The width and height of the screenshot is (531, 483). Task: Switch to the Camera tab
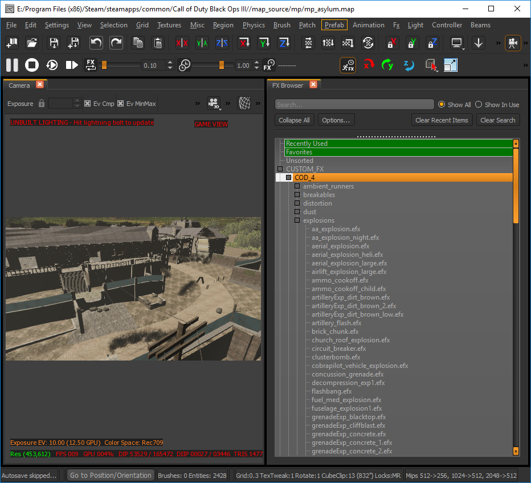click(x=19, y=85)
